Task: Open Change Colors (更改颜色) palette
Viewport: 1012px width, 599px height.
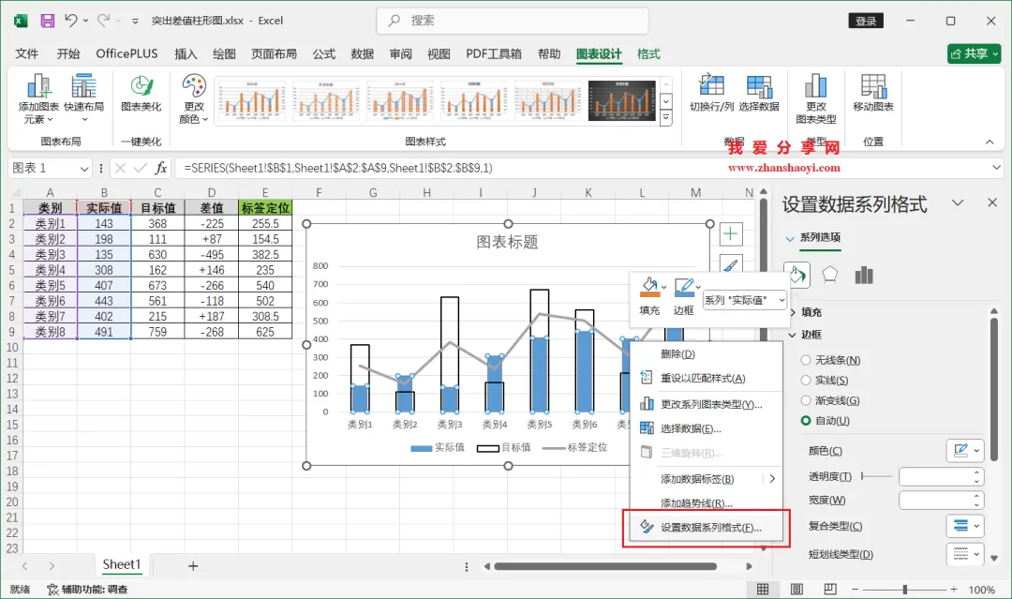Action: (x=194, y=98)
